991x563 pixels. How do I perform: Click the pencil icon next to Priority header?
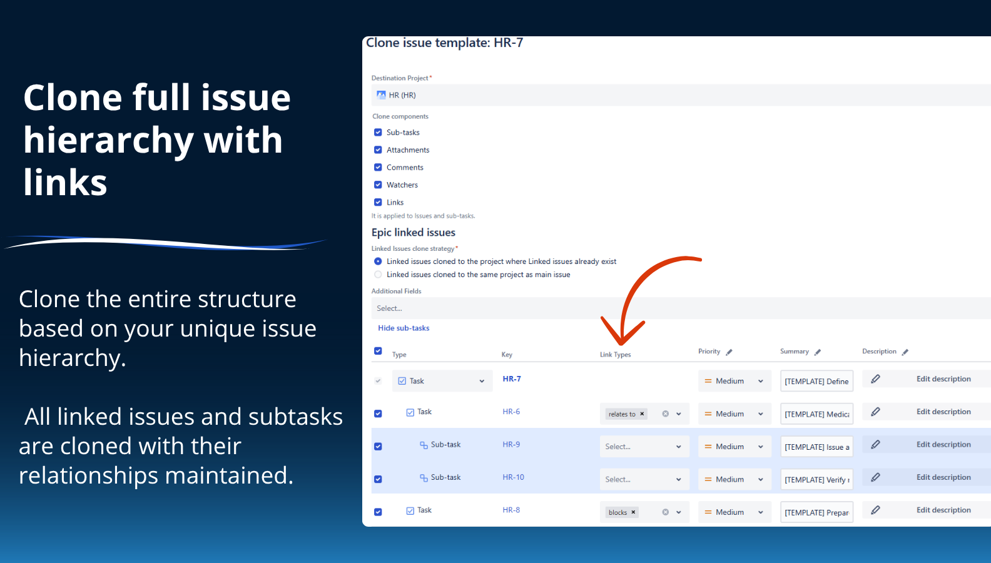729,352
